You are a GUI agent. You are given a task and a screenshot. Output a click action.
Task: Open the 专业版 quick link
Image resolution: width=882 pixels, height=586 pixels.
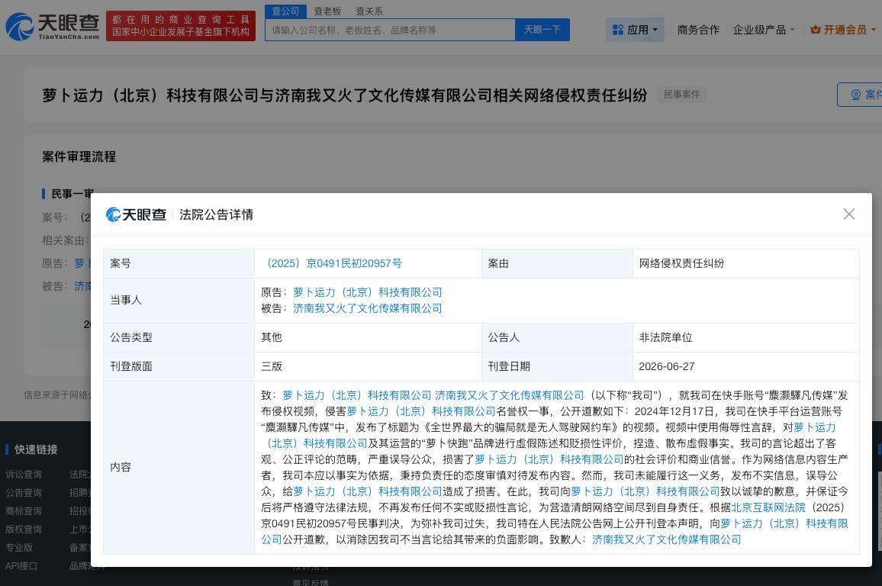point(19,548)
